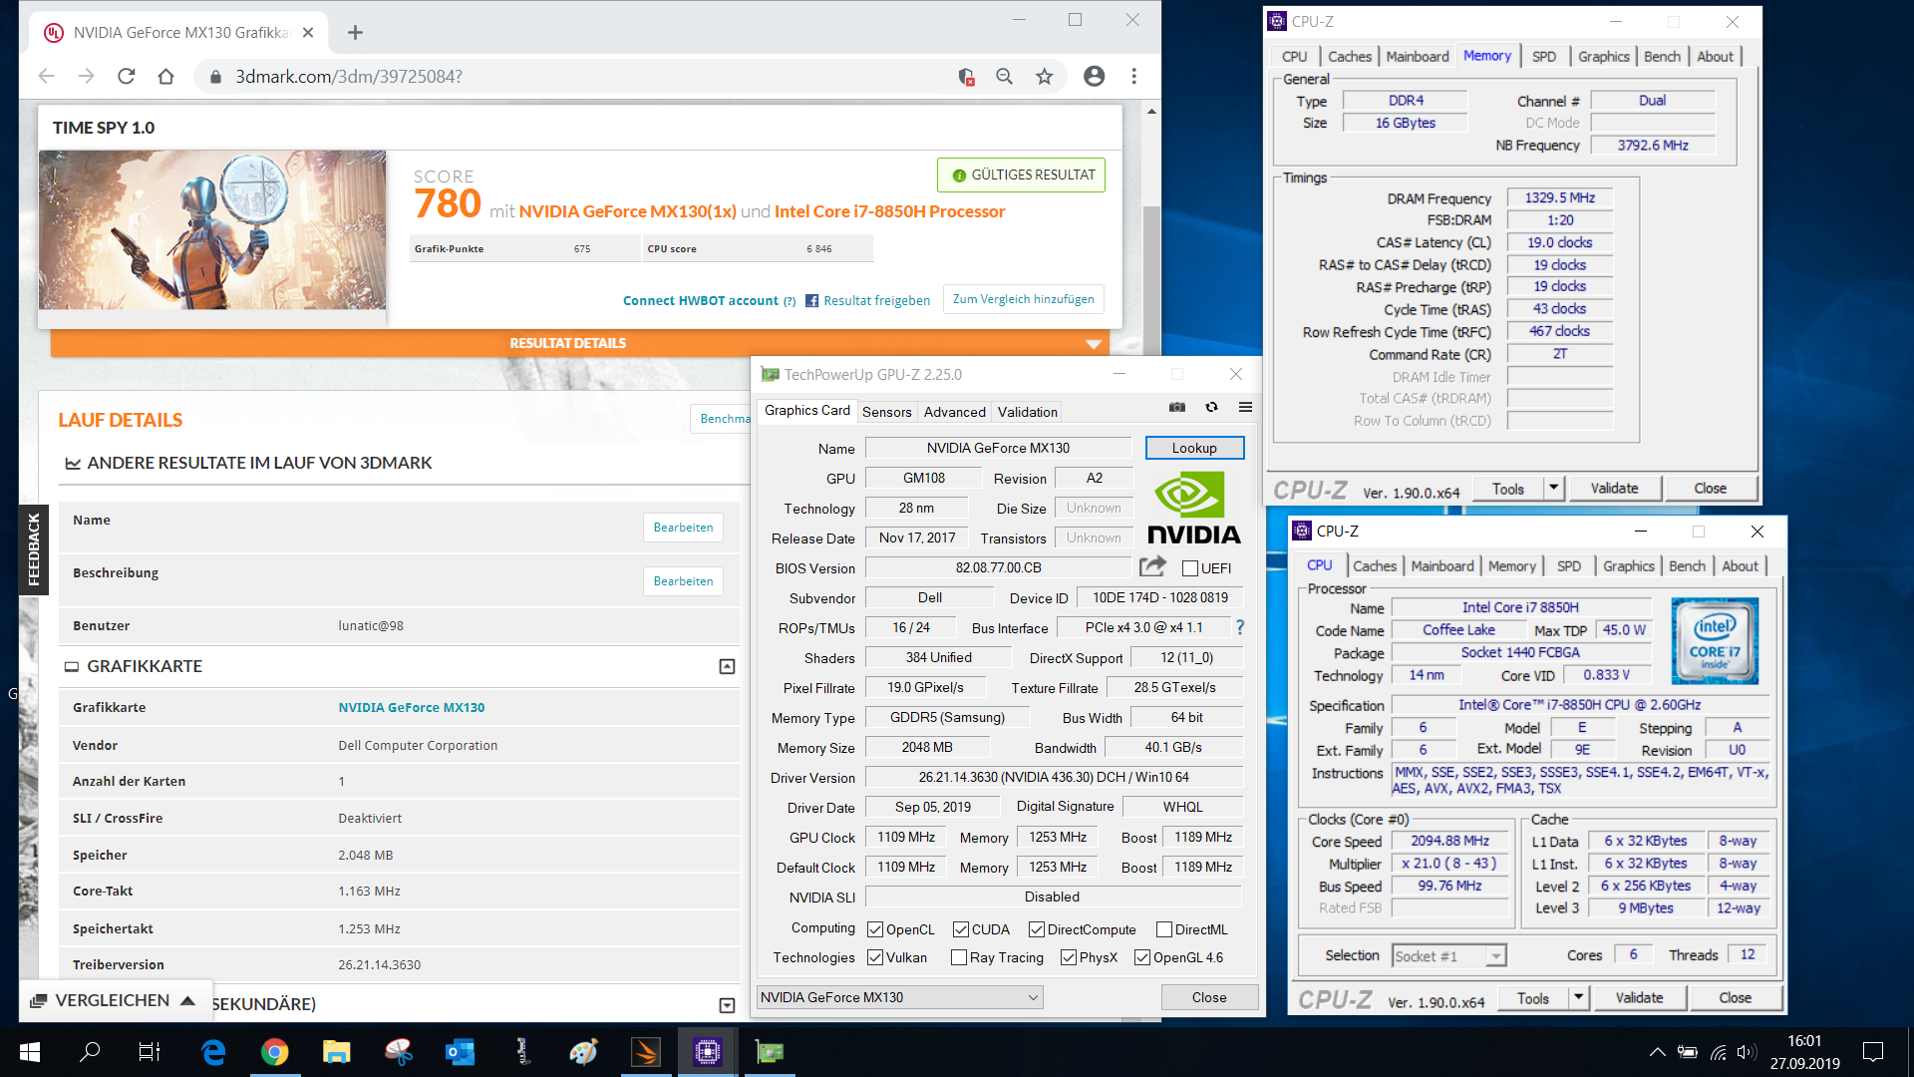Open the GPU selection dropdown in GPU-Z
Image resolution: width=1914 pixels, height=1077 pixels.
coord(899,997)
